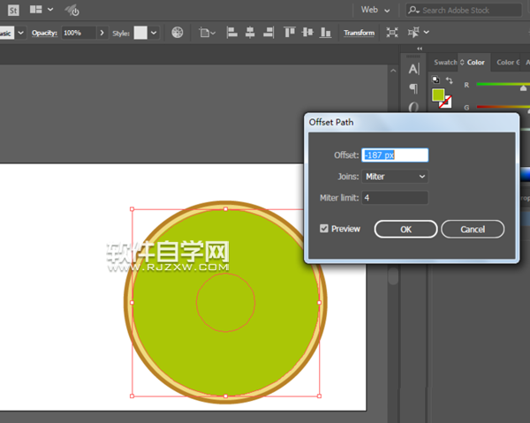Switch to the Color Guide tab
Viewport: 530px width, 423px height.
(507, 63)
